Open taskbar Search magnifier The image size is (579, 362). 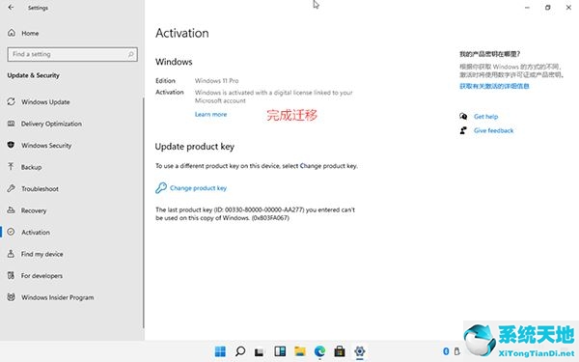click(240, 351)
